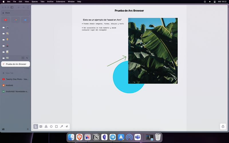
Task: Click New Tab in the sidebar
Action: (9, 73)
